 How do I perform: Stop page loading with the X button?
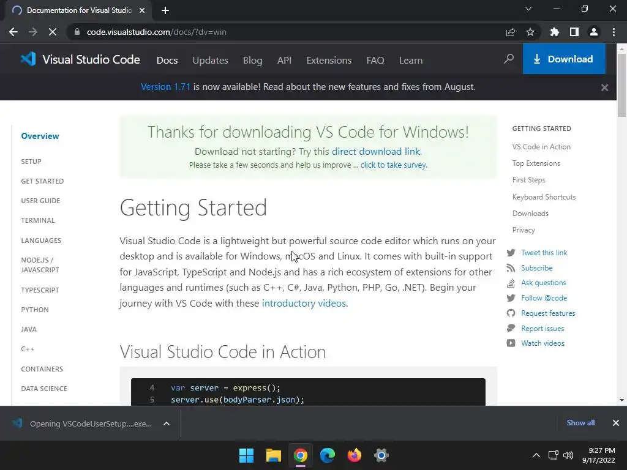pyautogui.click(x=53, y=32)
